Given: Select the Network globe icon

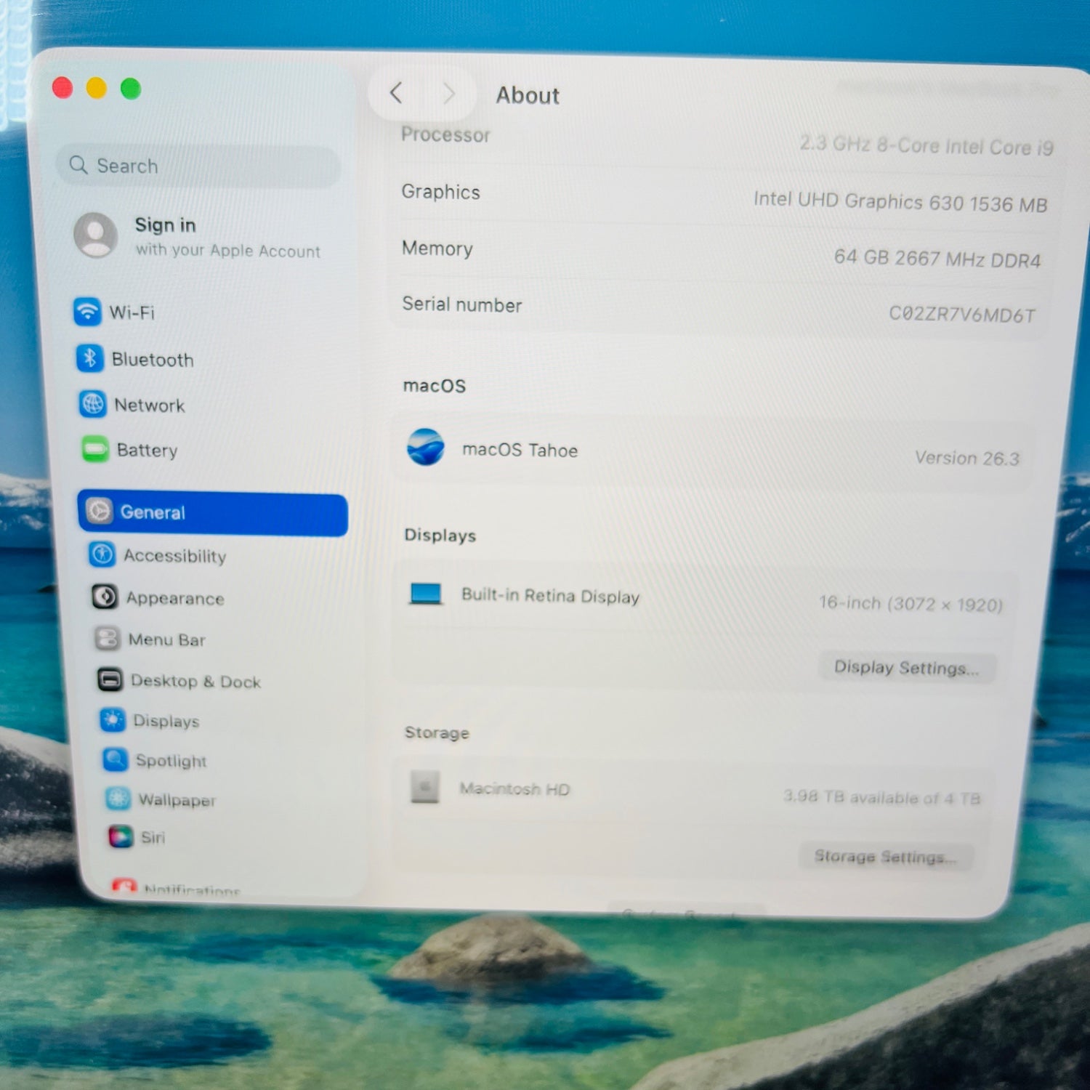Looking at the screenshot, I should click(x=93, y=404).
